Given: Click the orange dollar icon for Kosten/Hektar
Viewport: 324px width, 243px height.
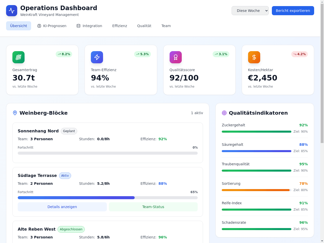Looking at the screenshot, I should point(254,57).
